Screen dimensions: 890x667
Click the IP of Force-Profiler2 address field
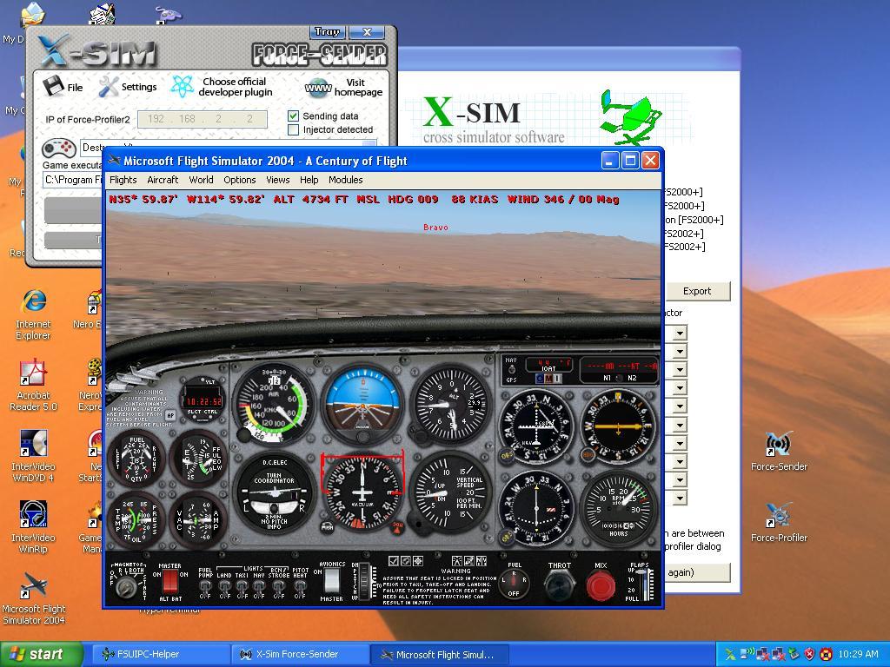pyautogui.click(x=202, y=119)
